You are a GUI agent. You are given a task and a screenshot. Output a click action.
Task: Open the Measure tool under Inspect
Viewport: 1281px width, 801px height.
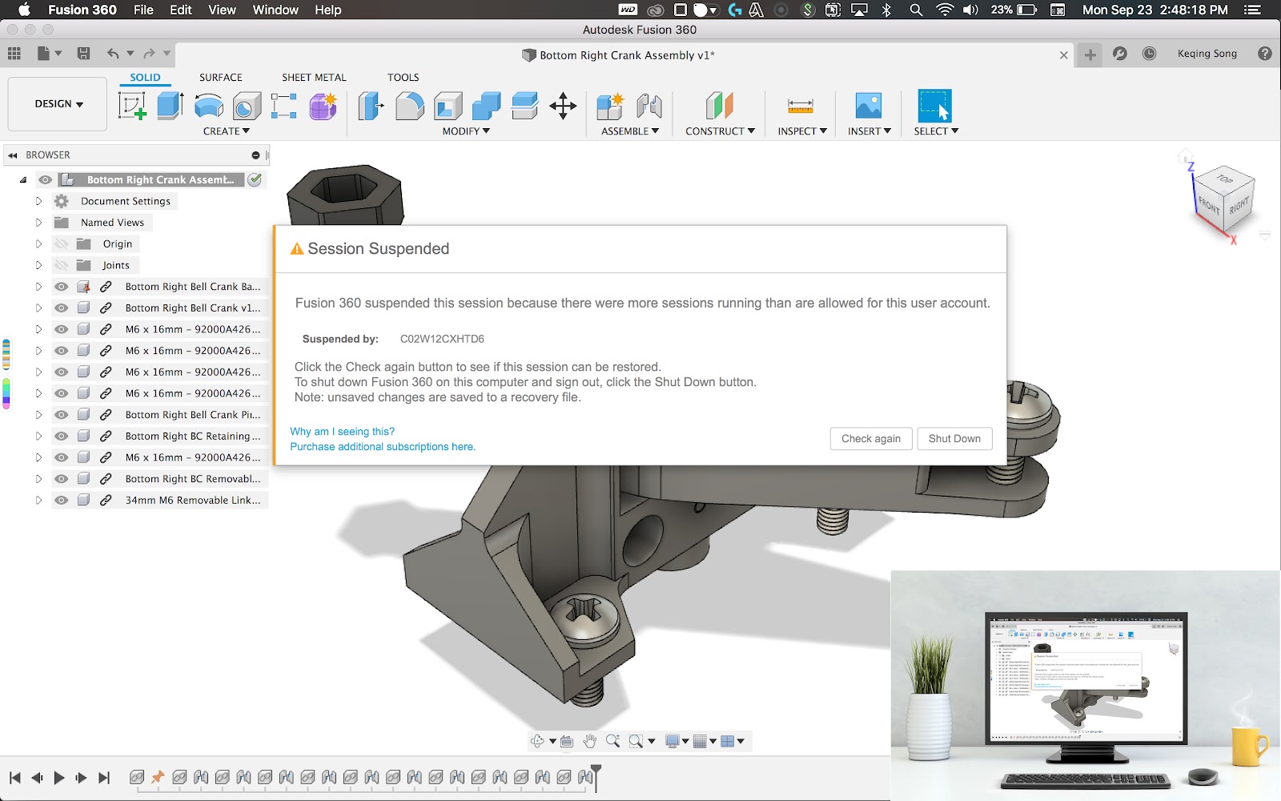pos(800,106)
